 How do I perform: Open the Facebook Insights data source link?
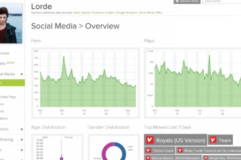pyautogui.click(x=103, y=12)
